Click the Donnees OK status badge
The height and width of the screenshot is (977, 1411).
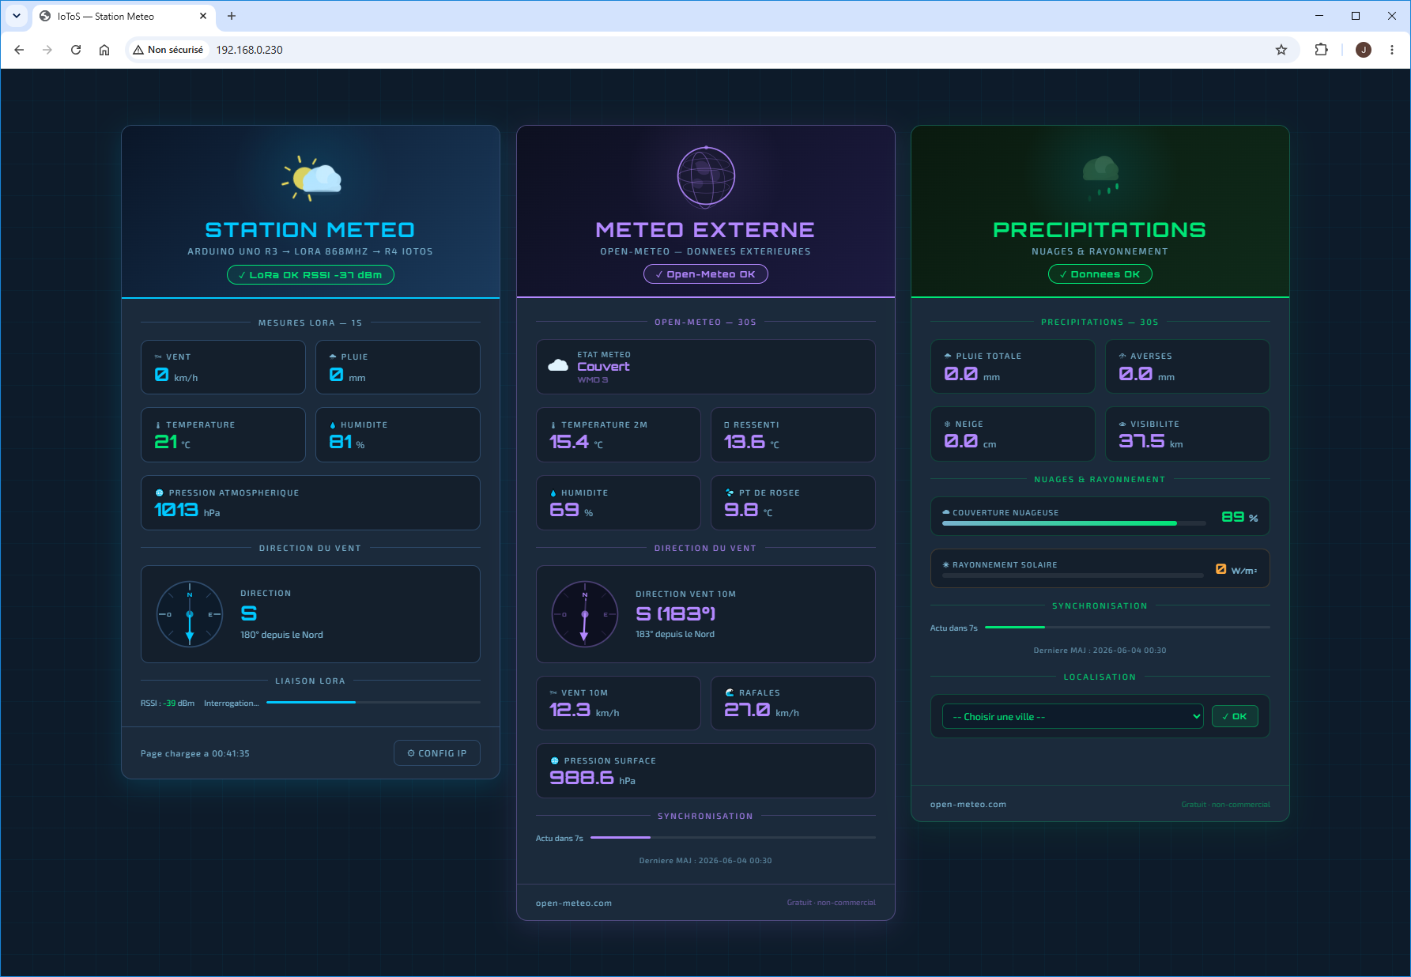pyautogui.click(x=1100, y=274)
